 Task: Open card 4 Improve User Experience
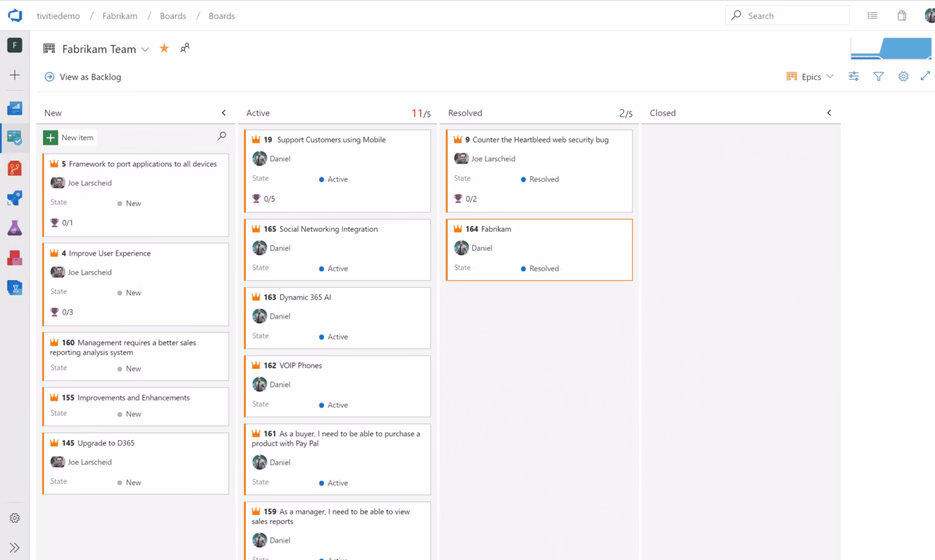tap(110, 253)
